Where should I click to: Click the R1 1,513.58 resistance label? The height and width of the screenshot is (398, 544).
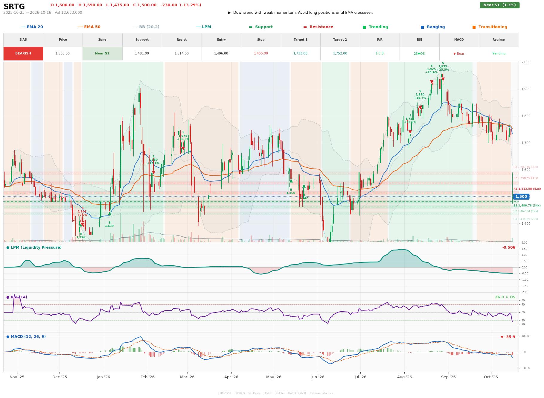[527, 189]
